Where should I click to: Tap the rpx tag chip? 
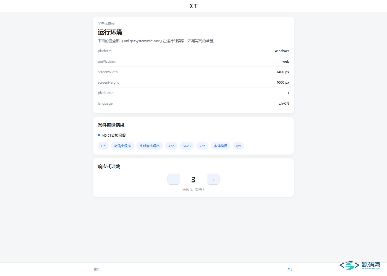[239, 146]
